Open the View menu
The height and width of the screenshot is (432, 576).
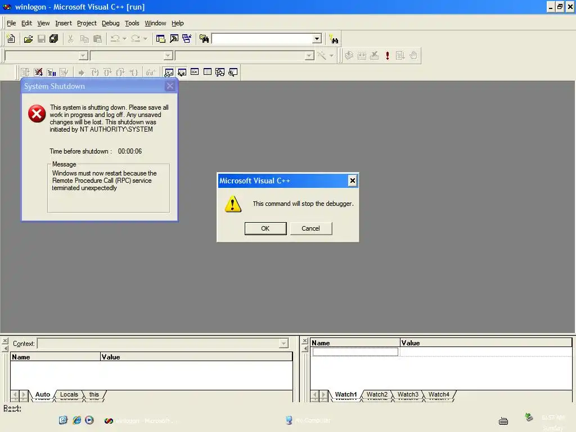43,23
